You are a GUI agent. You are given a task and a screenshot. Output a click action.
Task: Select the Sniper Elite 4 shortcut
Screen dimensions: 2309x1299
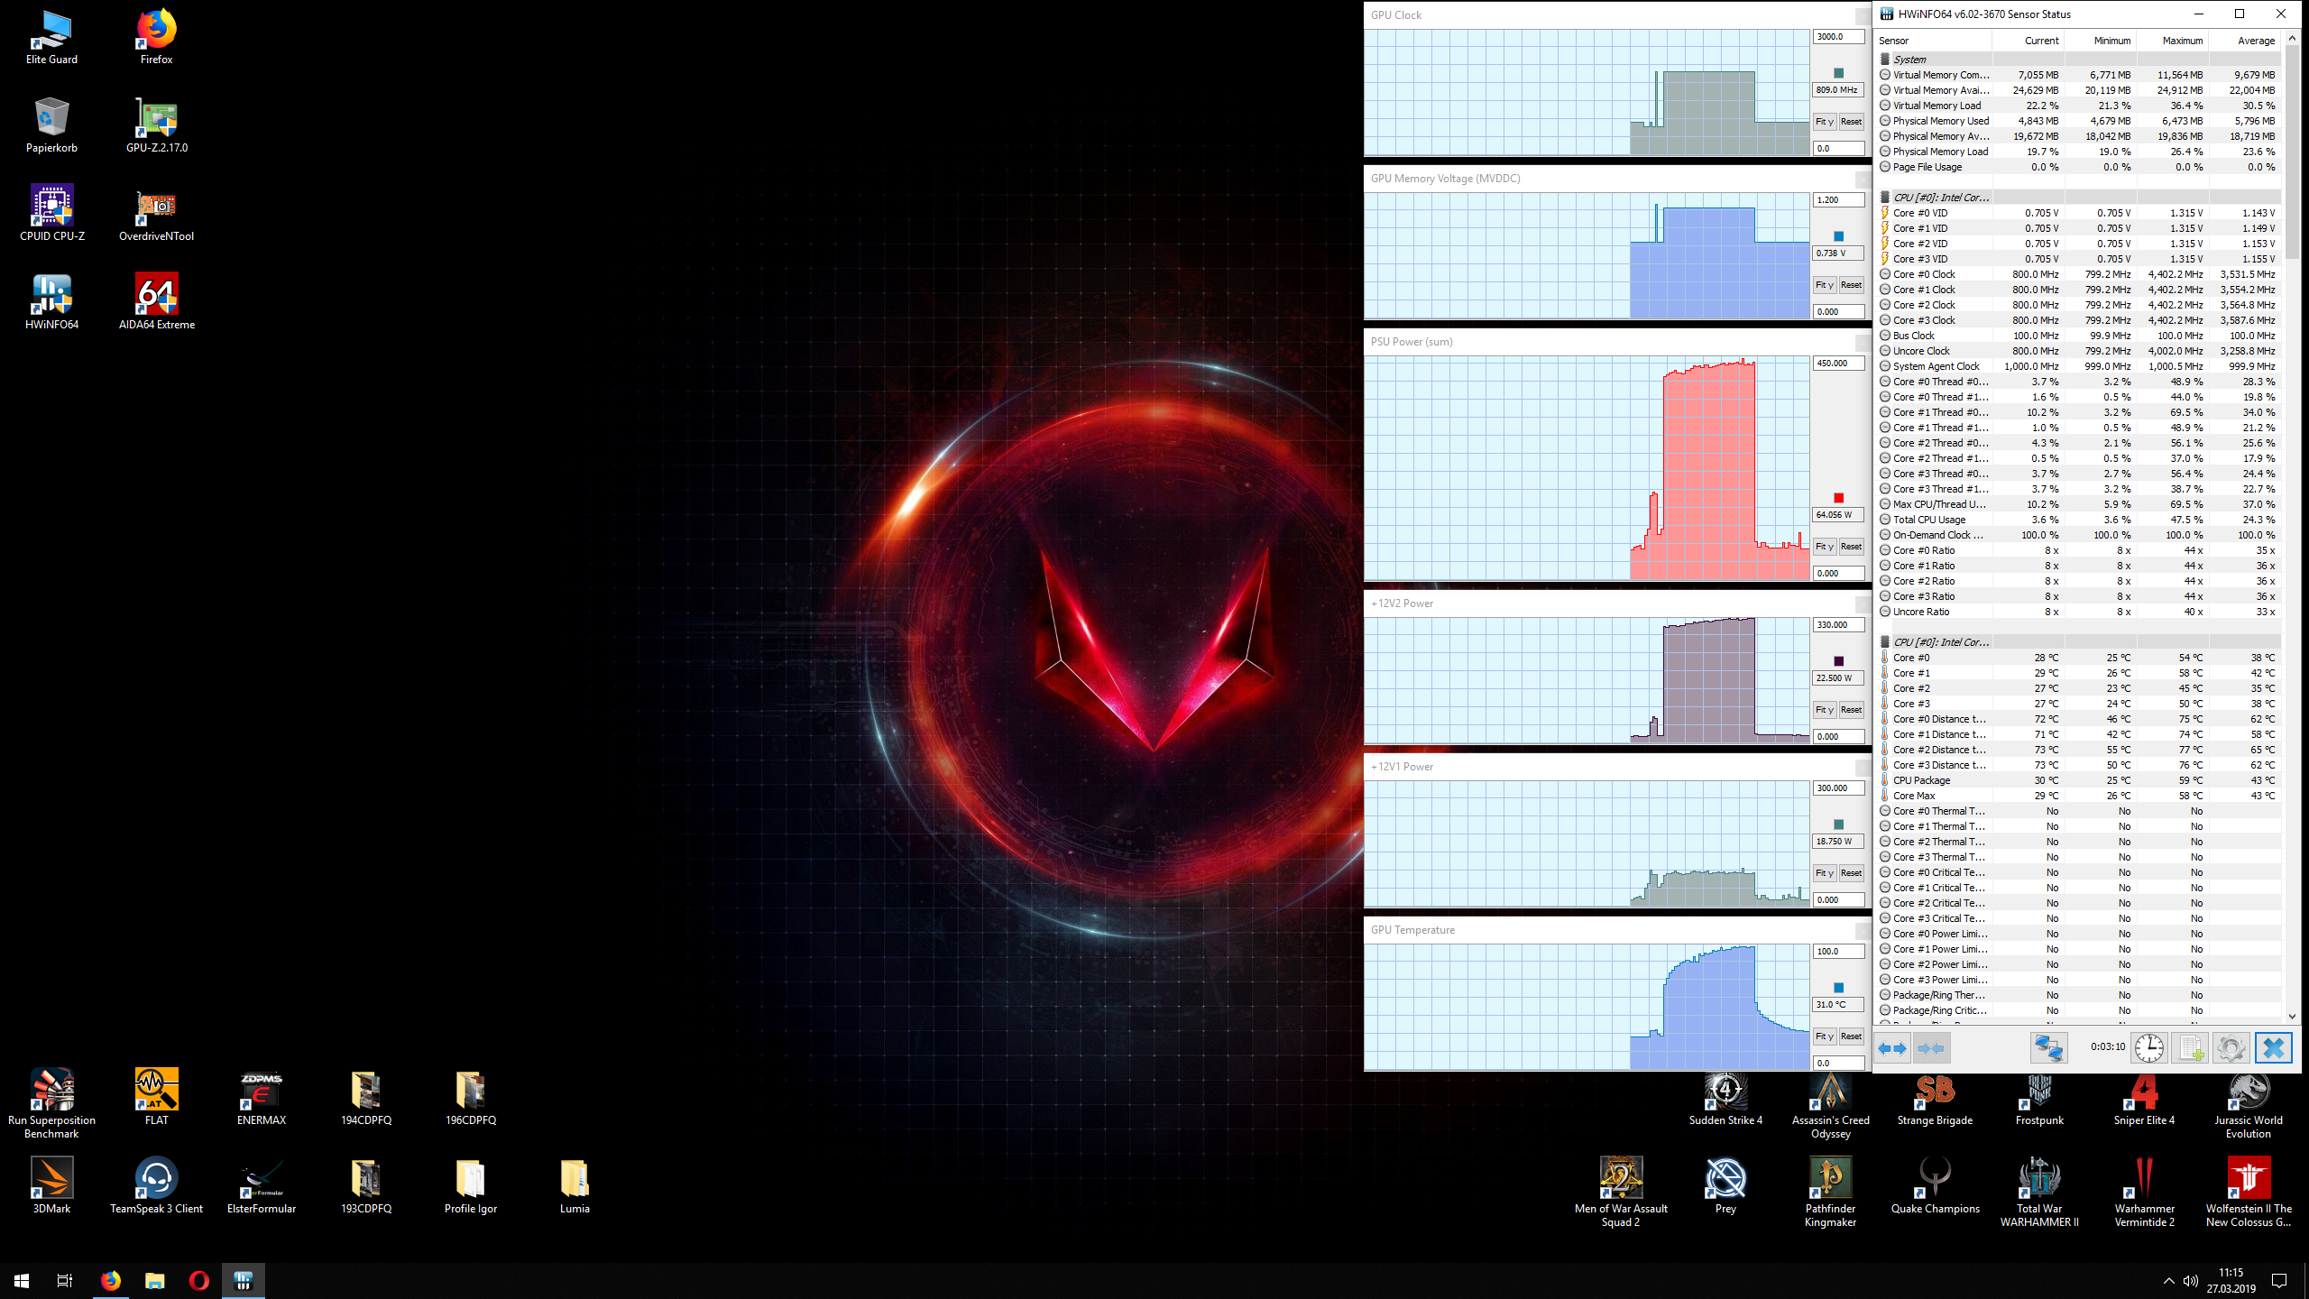2144,1098
